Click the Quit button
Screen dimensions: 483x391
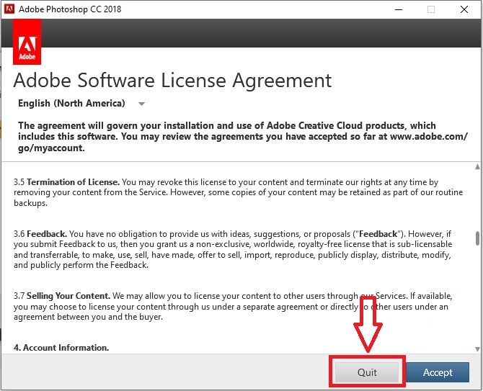(x=367, y=372)
